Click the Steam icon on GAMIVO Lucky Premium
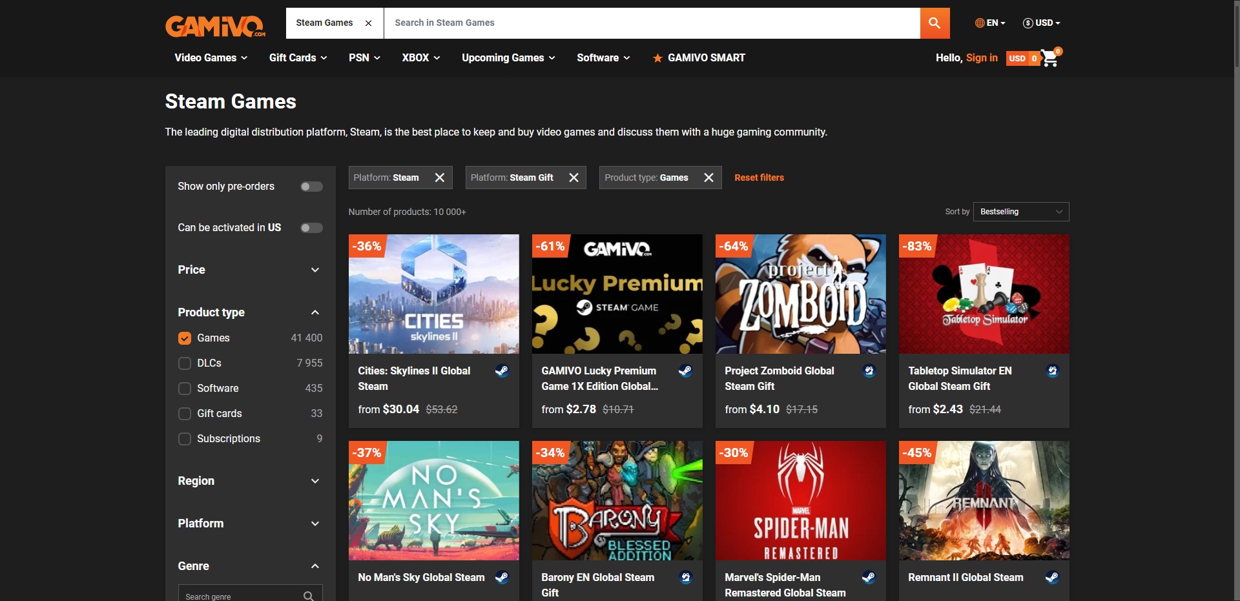This screenshot has width=1240, height=601. tap(685, 371)
